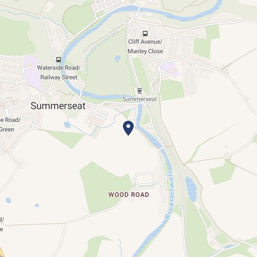257x257 pixels.
Task: Click the partially cut-off Green label
Action: [7, 129]
